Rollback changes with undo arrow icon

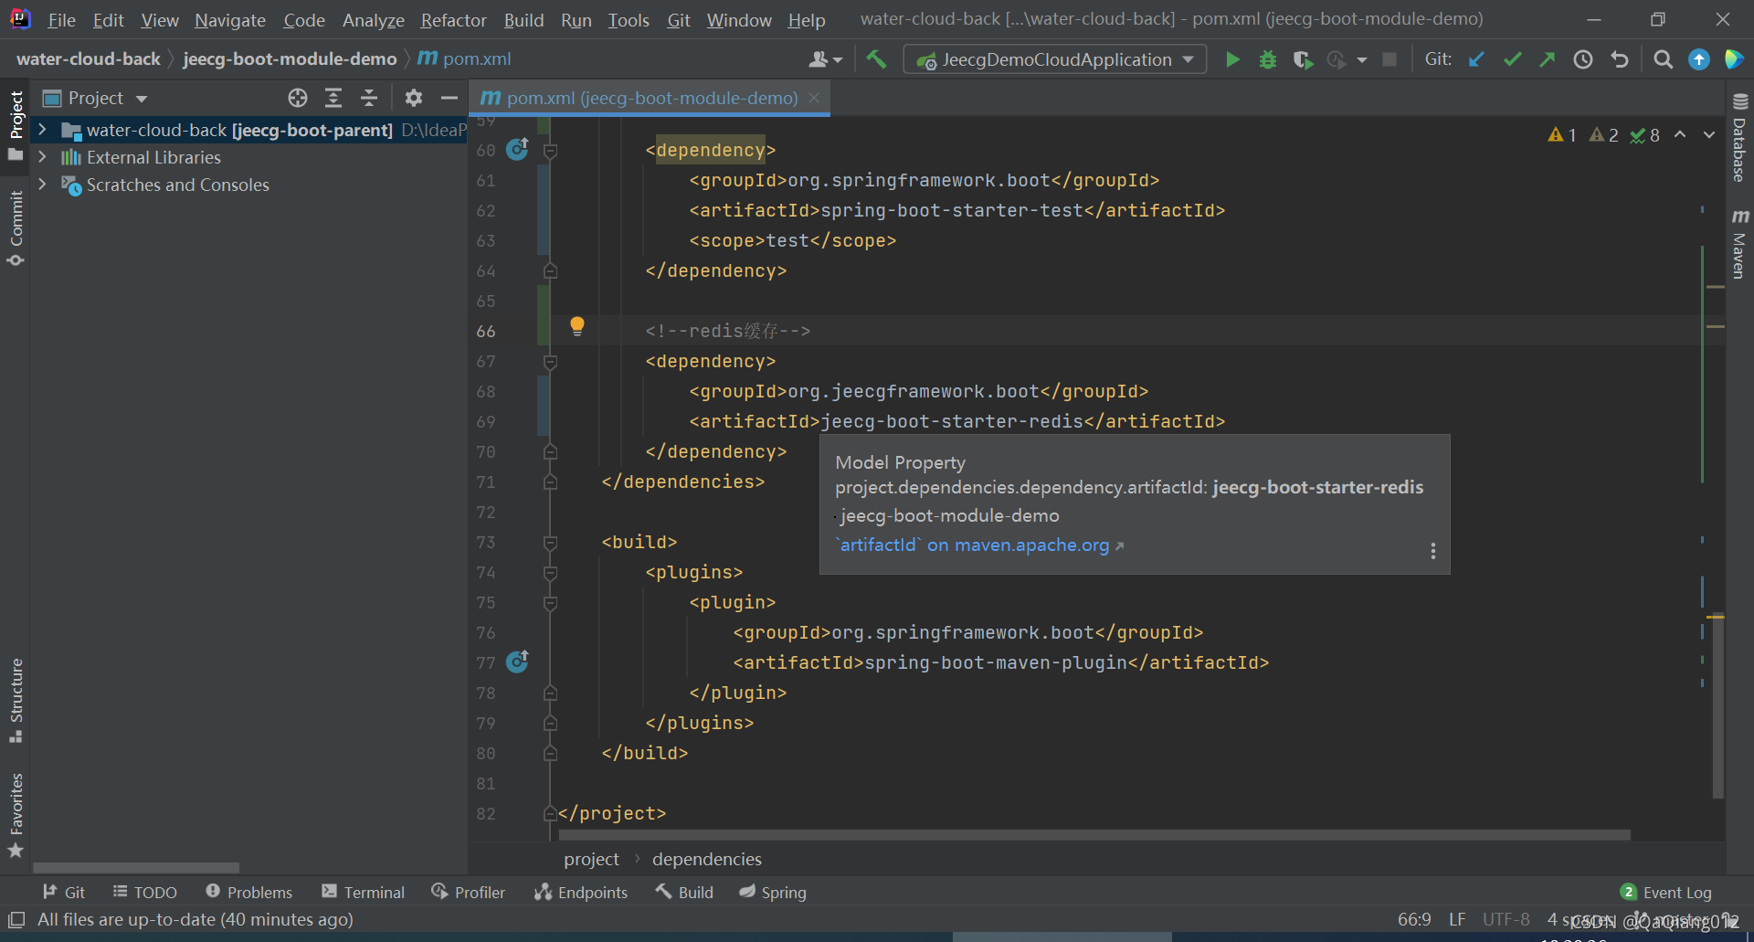coord(1620,59)
